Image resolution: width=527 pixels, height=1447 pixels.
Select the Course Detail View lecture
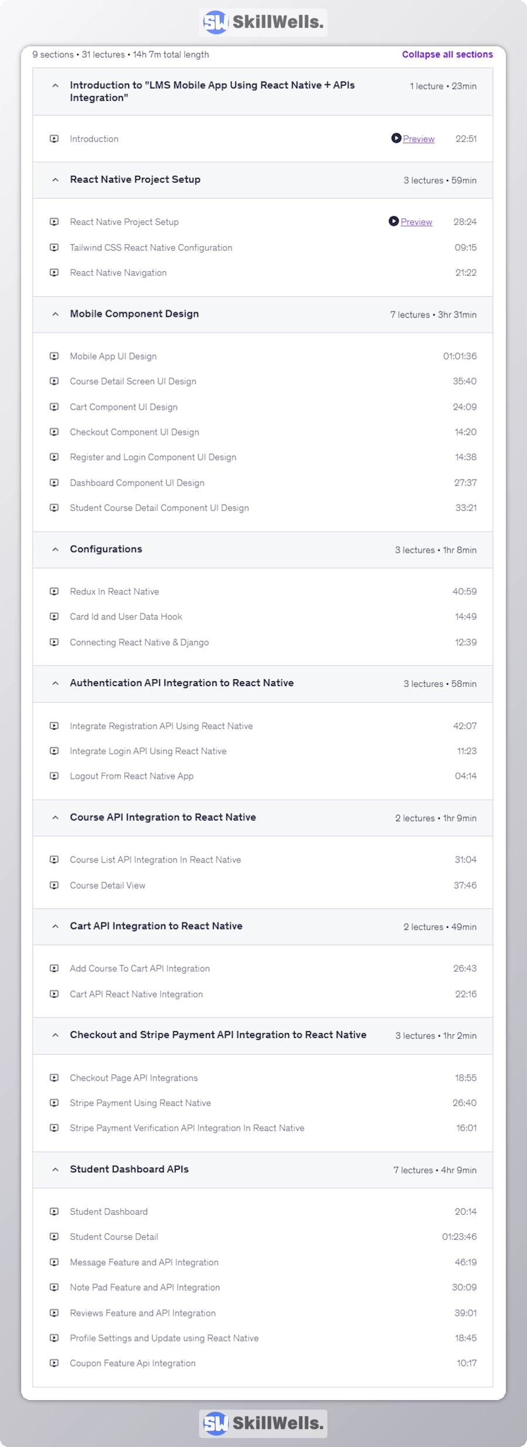tap(108, 886)
